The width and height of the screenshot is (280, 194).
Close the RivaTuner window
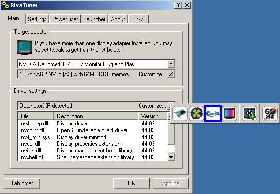point(187,5)
